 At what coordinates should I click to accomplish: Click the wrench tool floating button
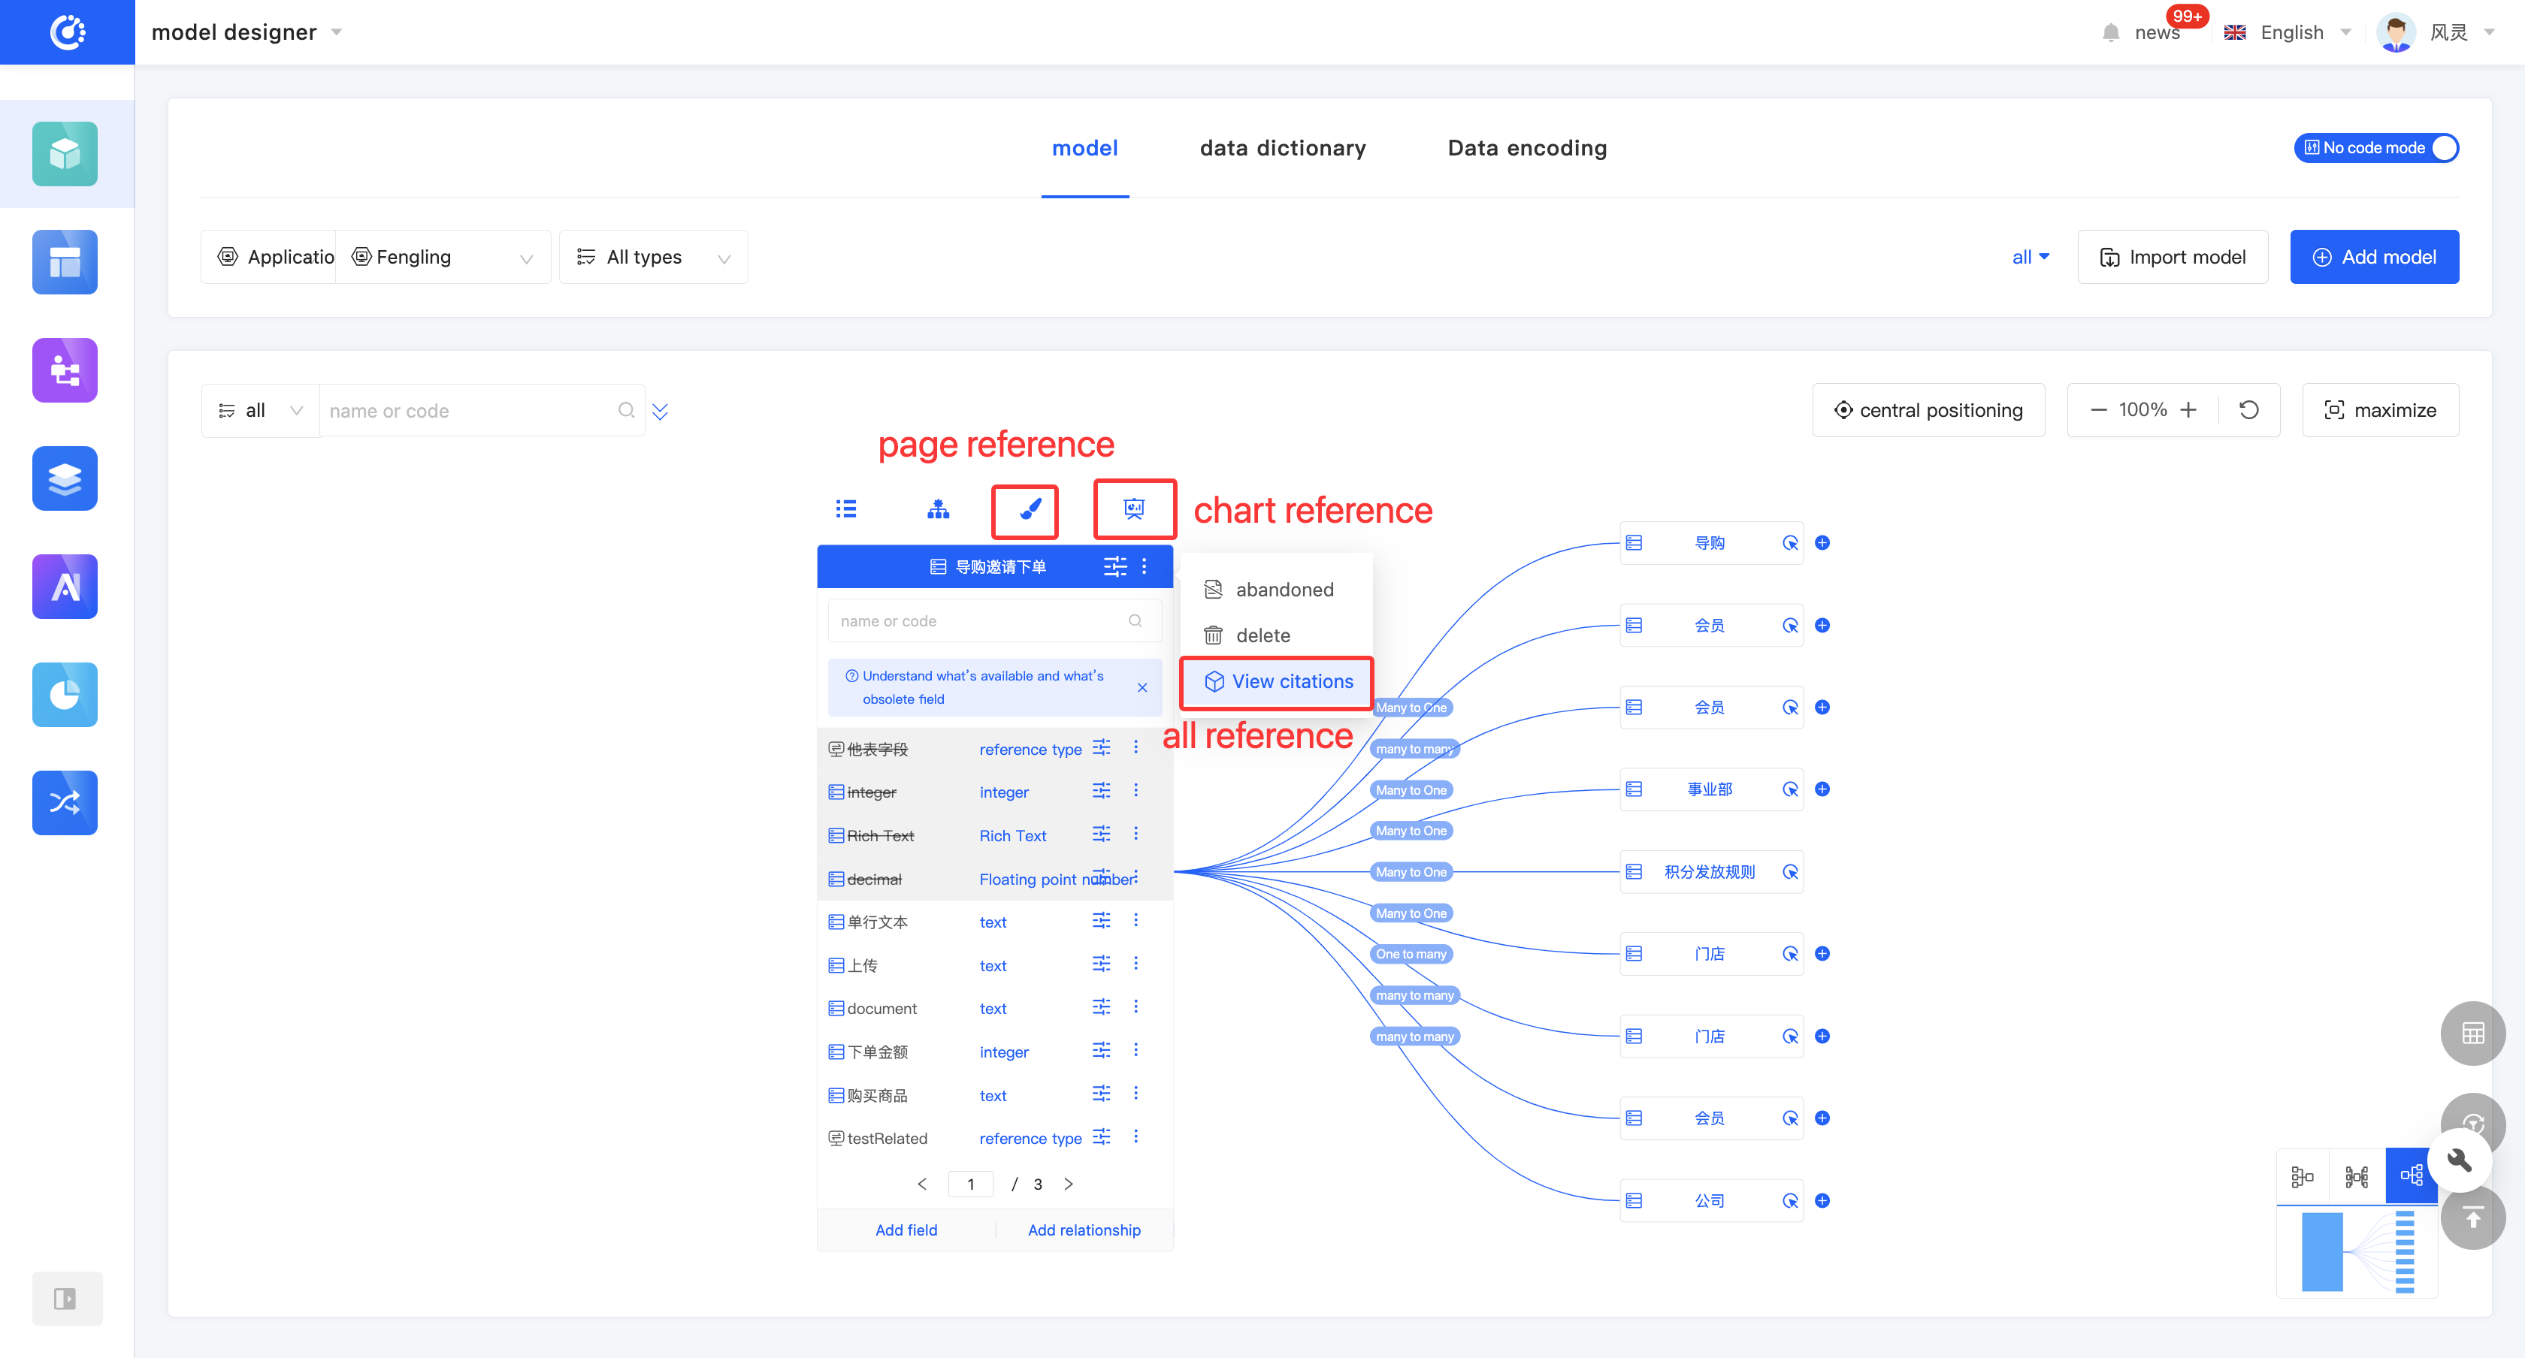2458,1160
